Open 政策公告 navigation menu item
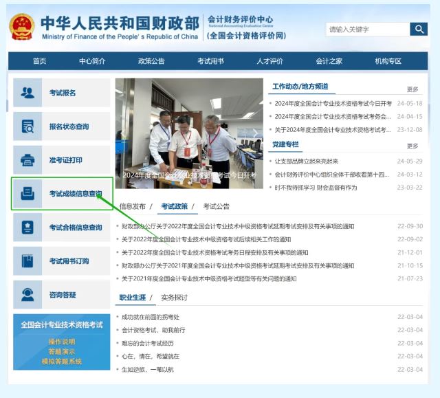The height and width of the screenshot is (398, 440). (x=151, y=61)
